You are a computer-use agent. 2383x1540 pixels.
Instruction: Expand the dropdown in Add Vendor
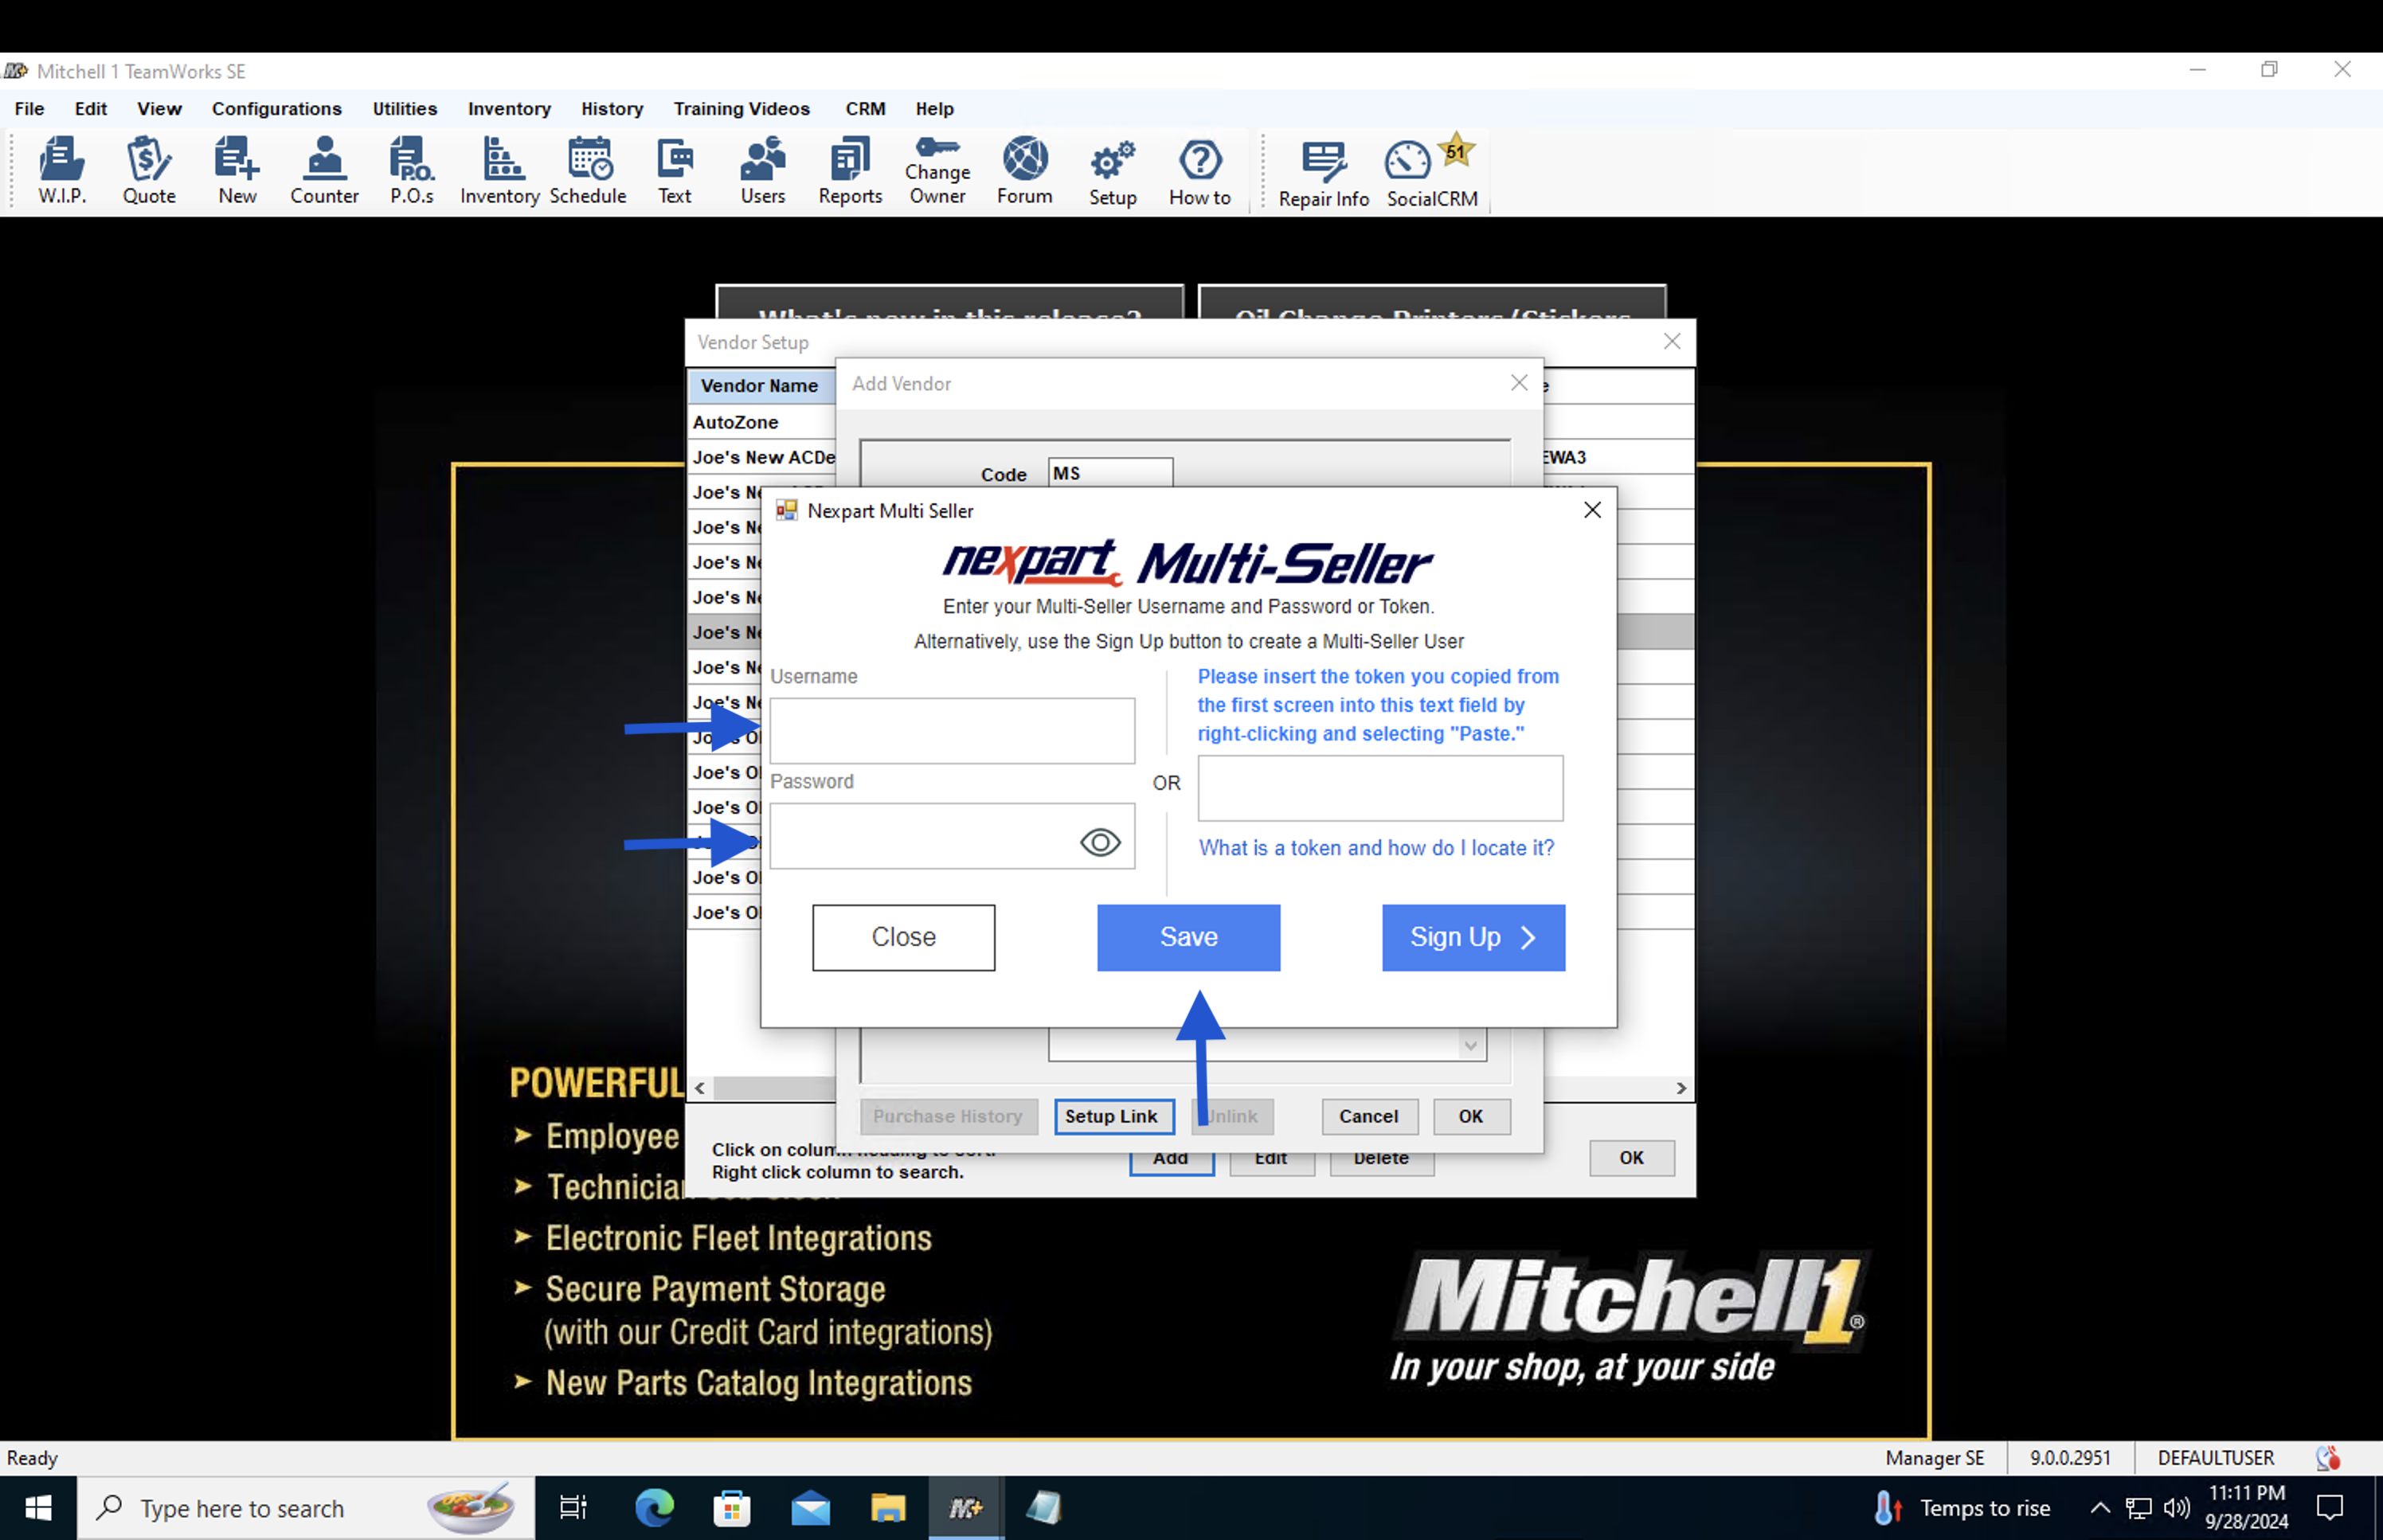1469,1045
